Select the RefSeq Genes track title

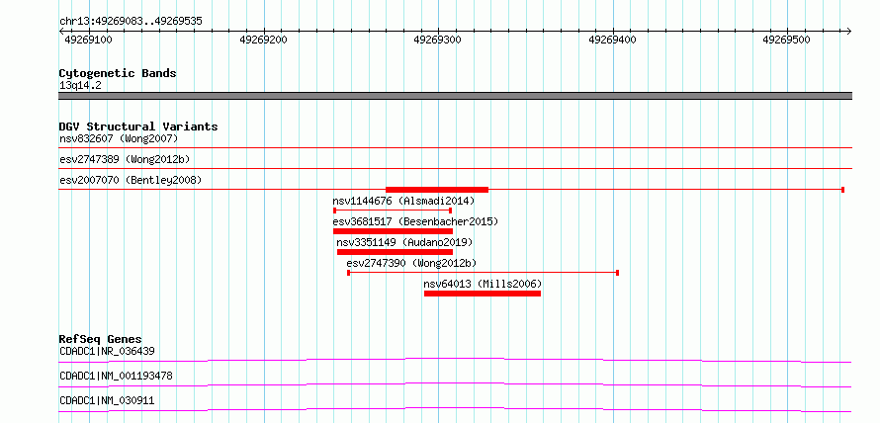[101, 339]
